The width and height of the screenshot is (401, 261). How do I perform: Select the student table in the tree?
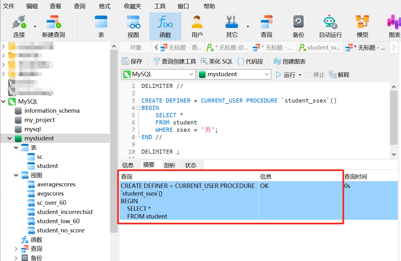[47, 166]
